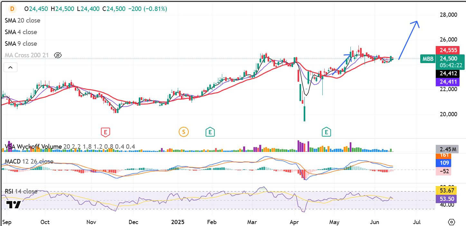Viewport: 466px width, 226px height.
Task: Open chart settings gear icon
Action: (452, 222)
